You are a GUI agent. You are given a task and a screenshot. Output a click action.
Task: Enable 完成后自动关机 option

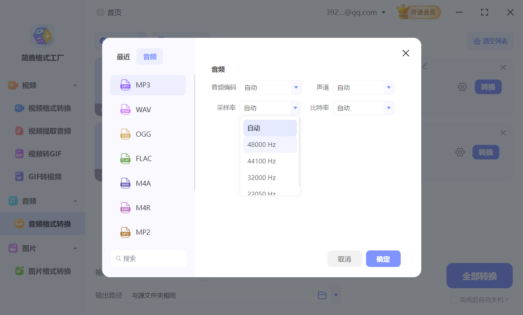click(454, 300)
